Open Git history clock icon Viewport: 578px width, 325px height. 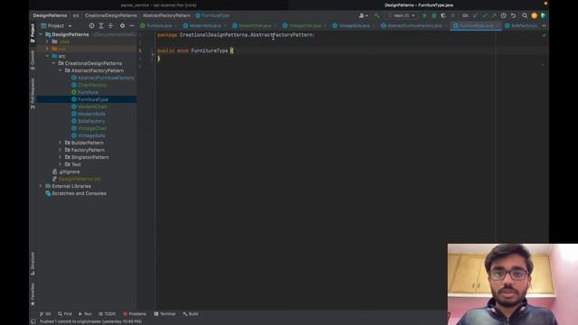tap(504, 15)
